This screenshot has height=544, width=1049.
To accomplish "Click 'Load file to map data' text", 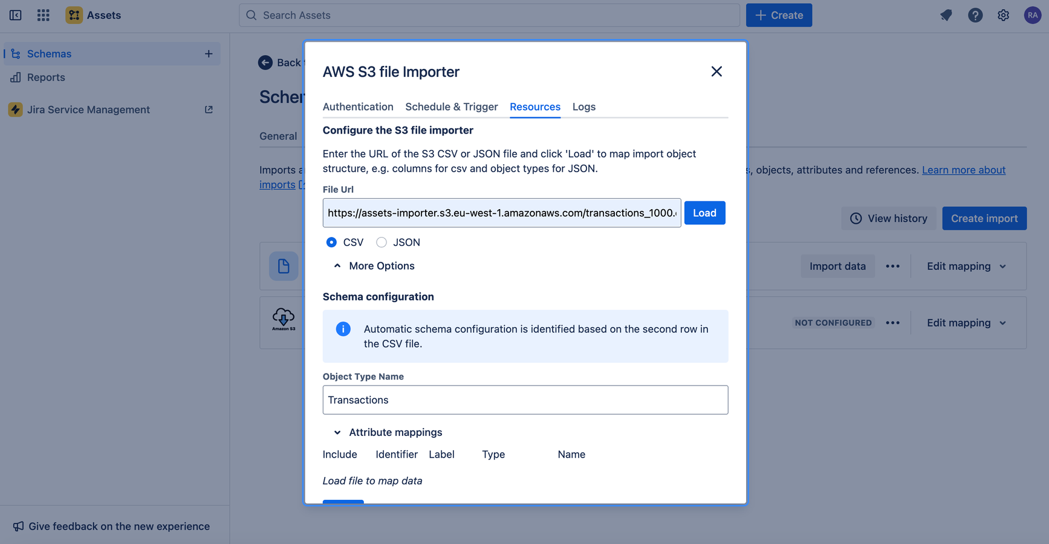I will pyautogui.click(x=372, y=481).
